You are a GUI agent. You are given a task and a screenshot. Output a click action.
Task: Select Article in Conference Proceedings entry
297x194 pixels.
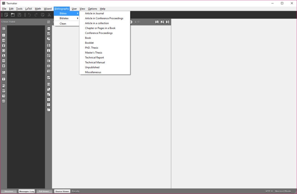[105, 18]
